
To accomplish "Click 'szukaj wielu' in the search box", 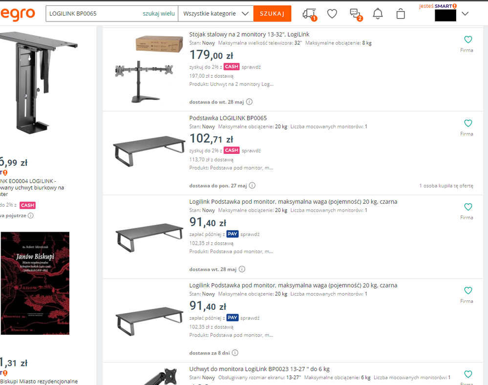I will pyautogui.click(x=158, y=14).
